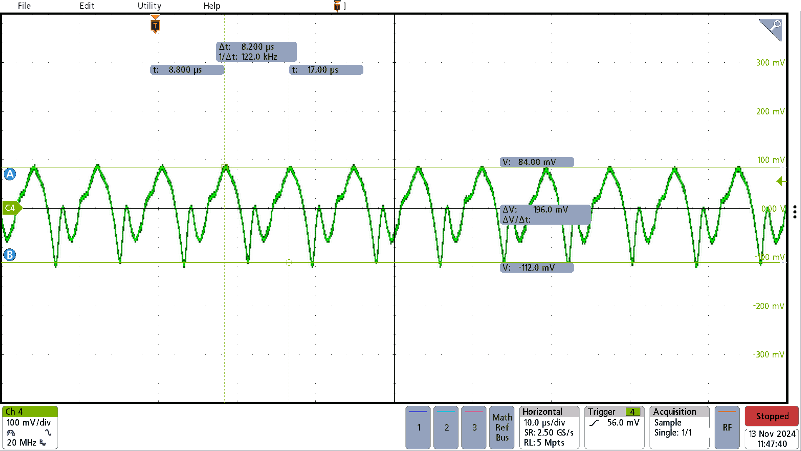The width and height of the screenshot is (801, 451).
Task: Click the cursor intersection circle on waveform
Action: click(x=289, y=263)
